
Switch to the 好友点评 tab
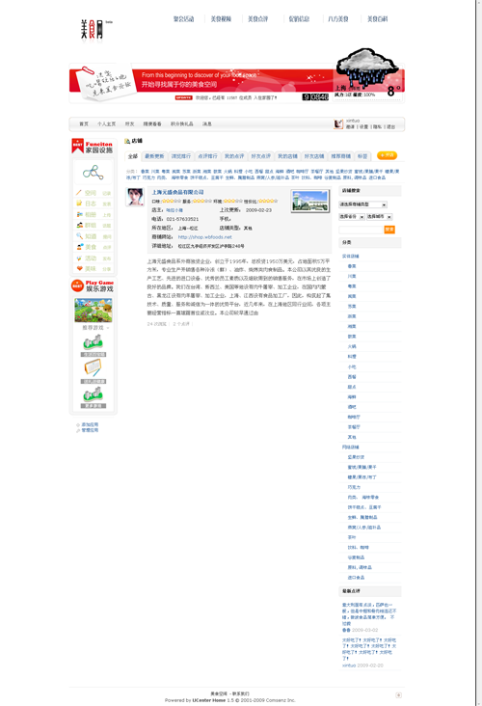(260, 156)
